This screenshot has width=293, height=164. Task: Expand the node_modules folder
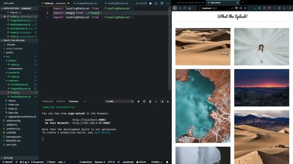tap(14, 49)
